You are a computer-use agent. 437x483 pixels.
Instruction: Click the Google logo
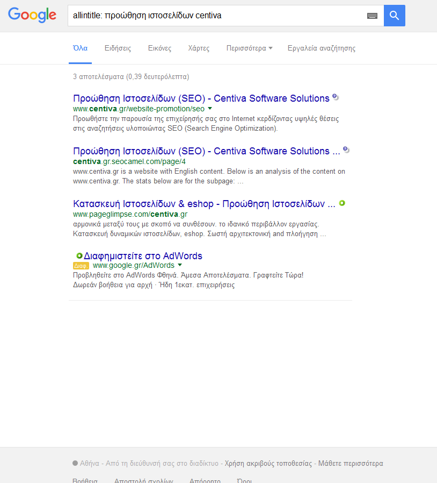tap(32, 15)
